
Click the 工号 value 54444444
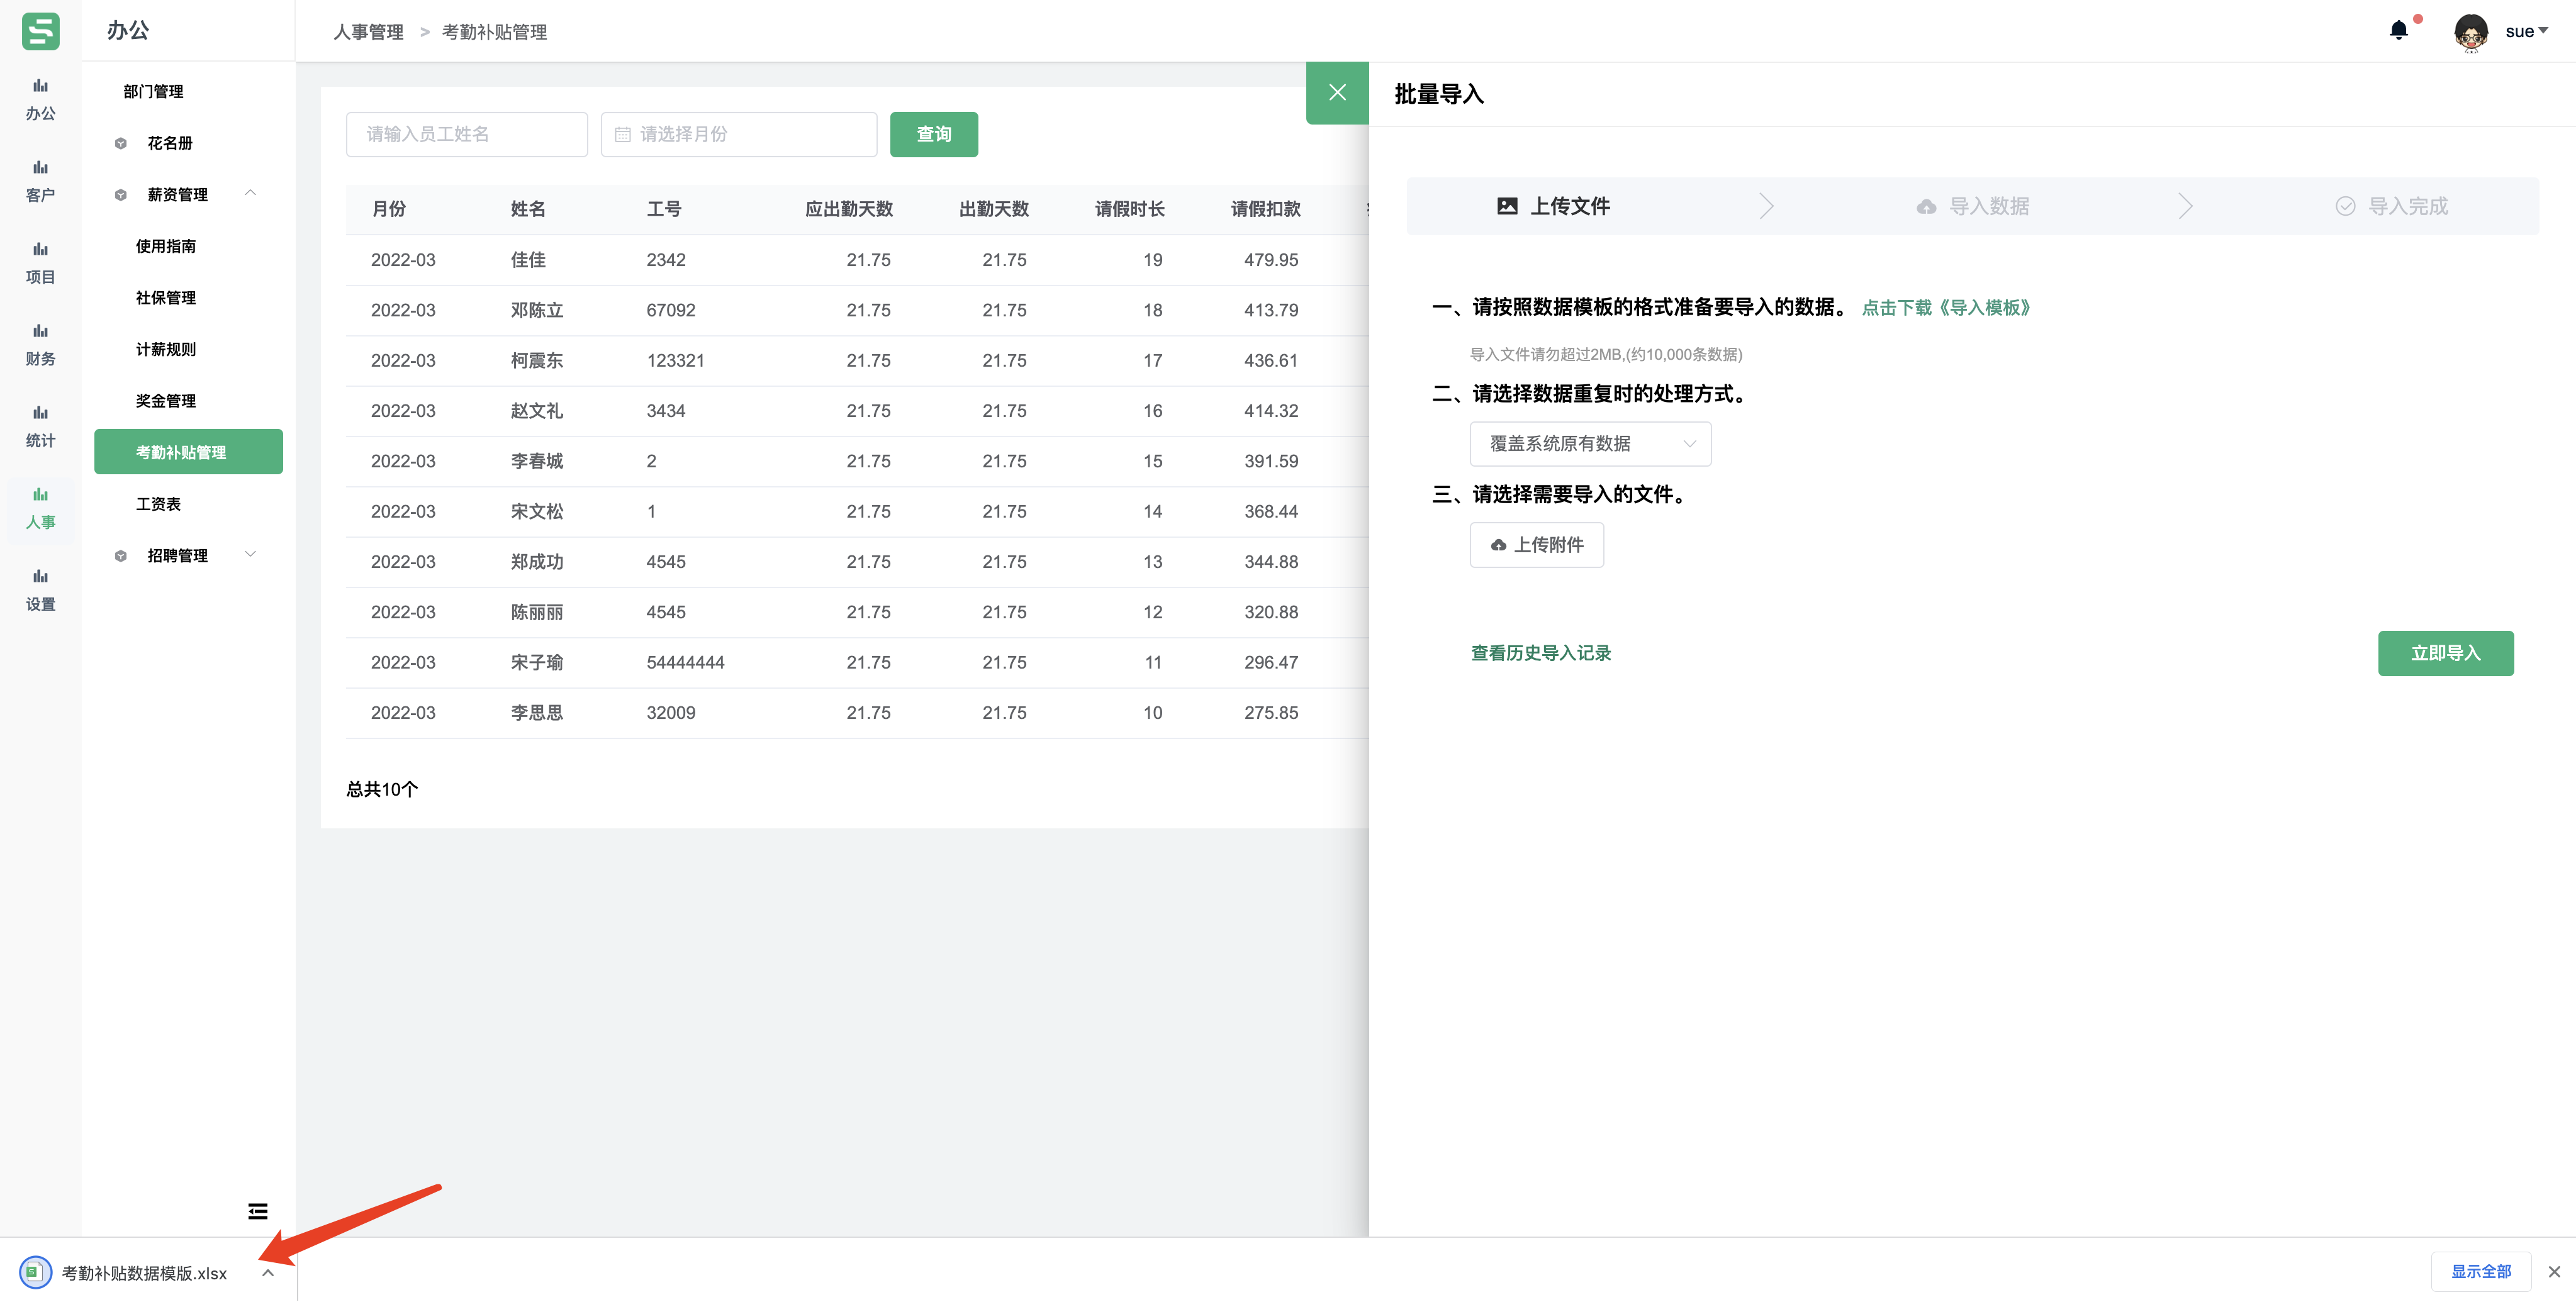685,662
